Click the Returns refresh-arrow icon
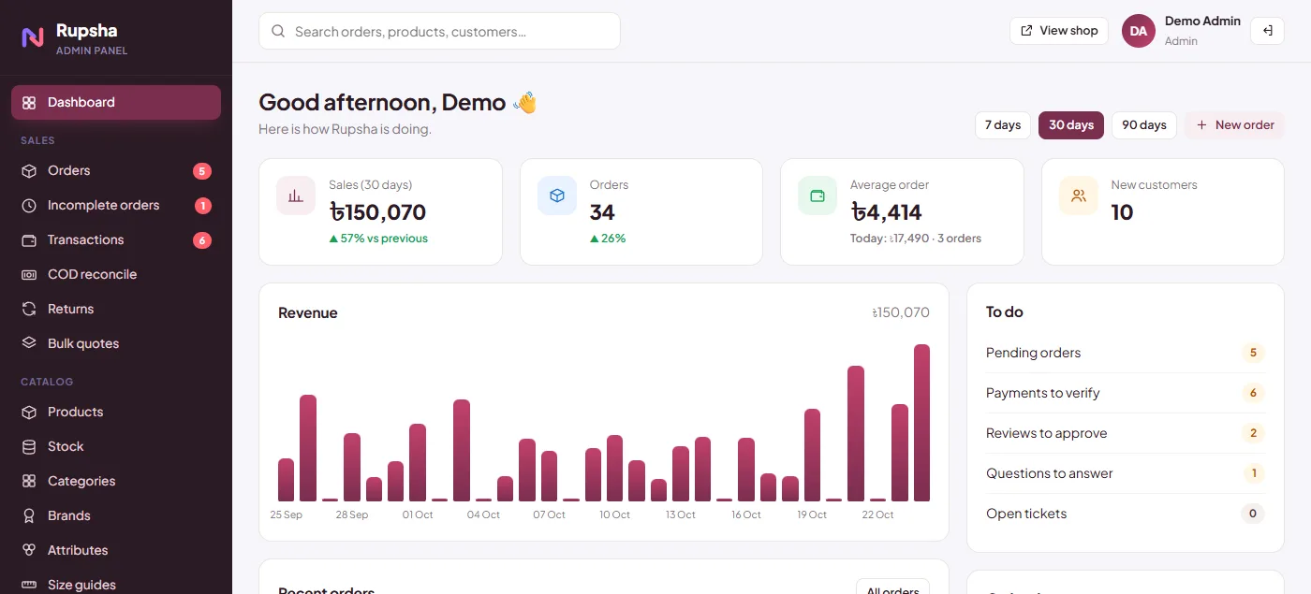Viewport: 1311px width, 594px height. pos(29,310)
